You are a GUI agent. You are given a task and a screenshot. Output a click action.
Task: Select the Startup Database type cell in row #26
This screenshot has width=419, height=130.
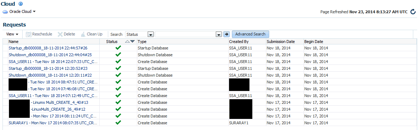[153, 48]
